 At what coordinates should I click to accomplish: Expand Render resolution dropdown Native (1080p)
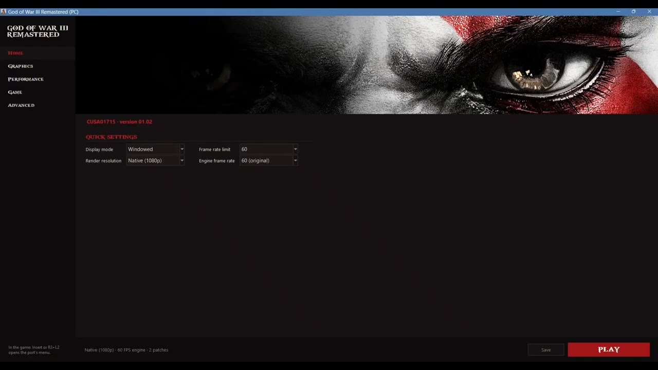(x=155, y=161)
